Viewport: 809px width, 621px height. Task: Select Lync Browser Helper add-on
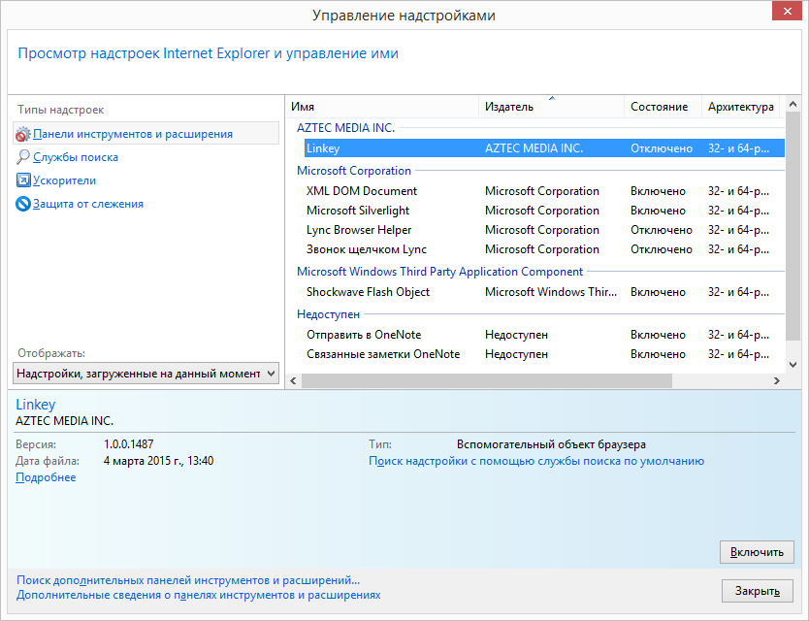pos(544,230)
